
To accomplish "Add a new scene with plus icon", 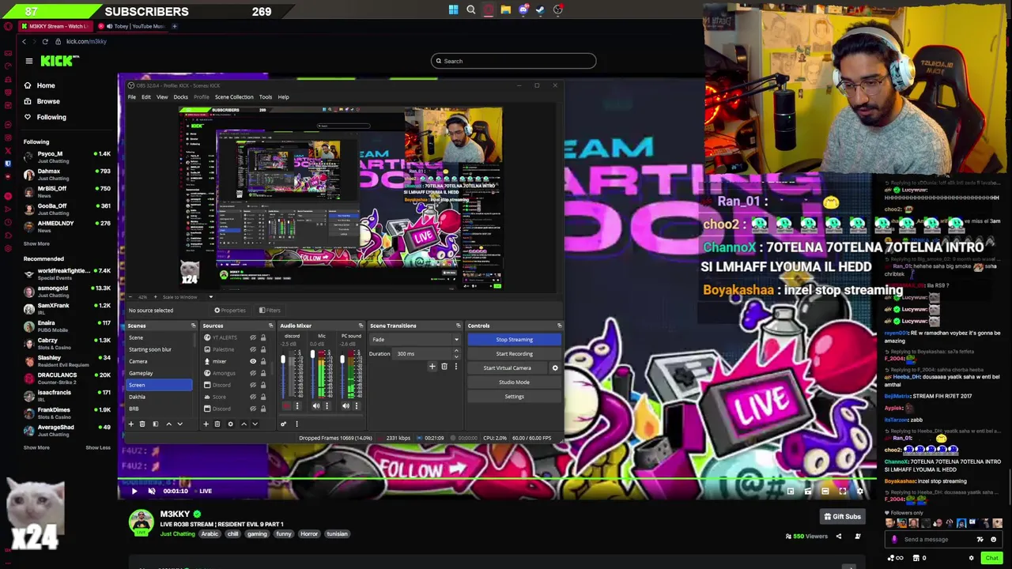I will click(131, 424).
